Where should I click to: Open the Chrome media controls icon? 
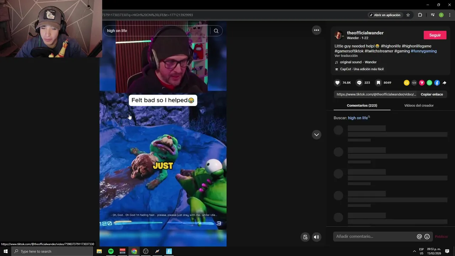click(x=433, y=15)
